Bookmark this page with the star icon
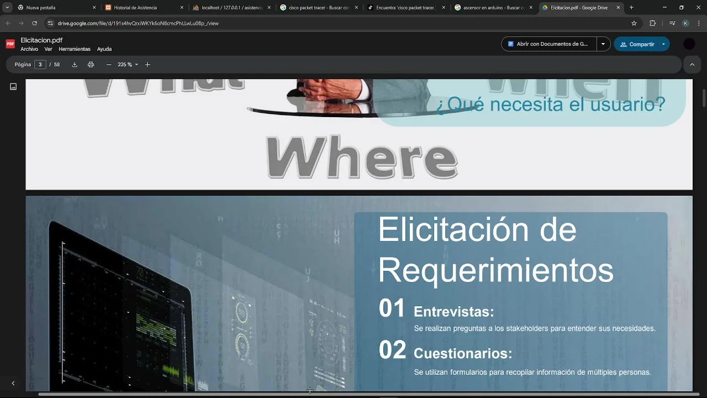 click(634, 23)
